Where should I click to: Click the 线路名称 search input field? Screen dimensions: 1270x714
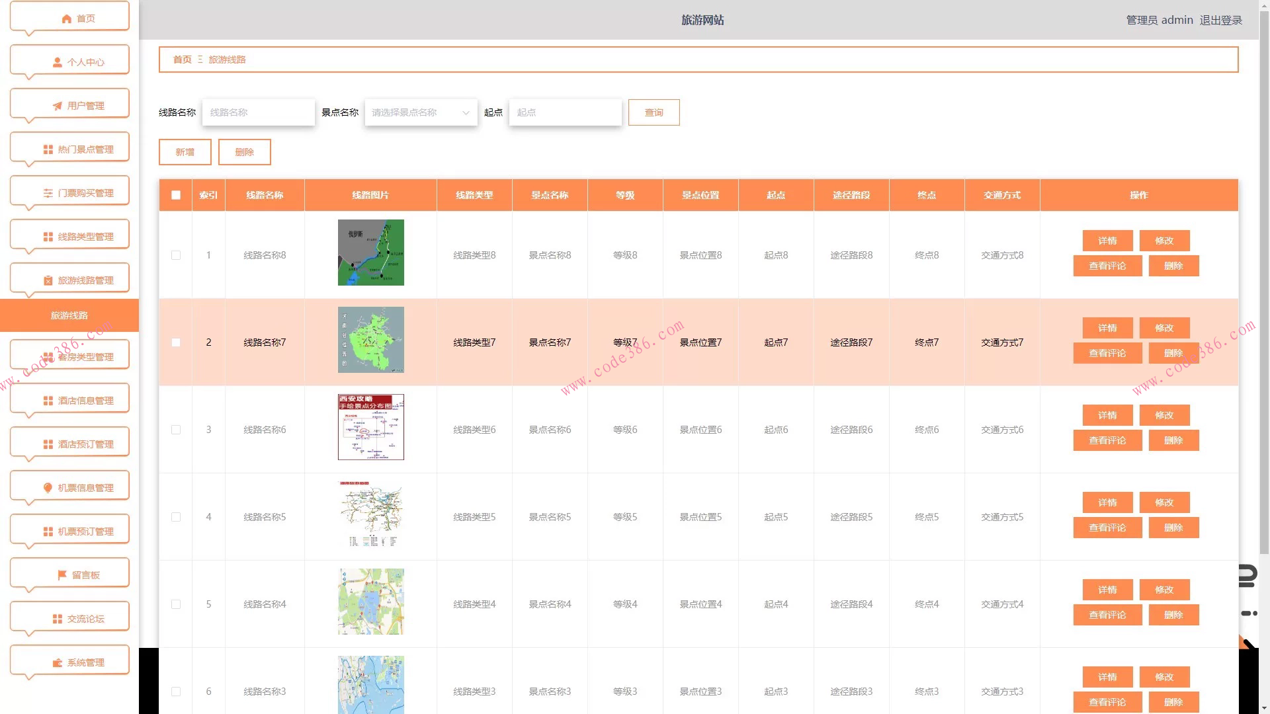coord(258,112)
